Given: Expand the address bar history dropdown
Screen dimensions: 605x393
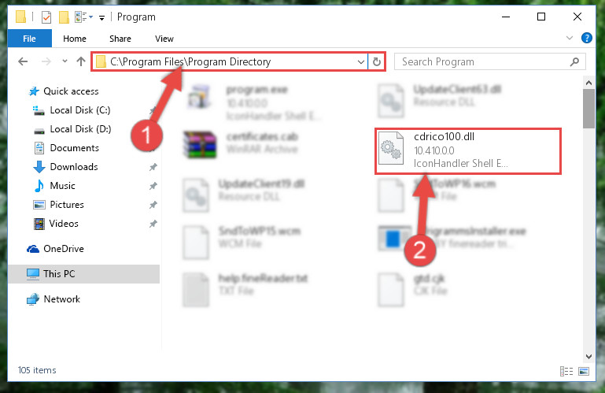Looking at the screenshot, I should point(361,62).
